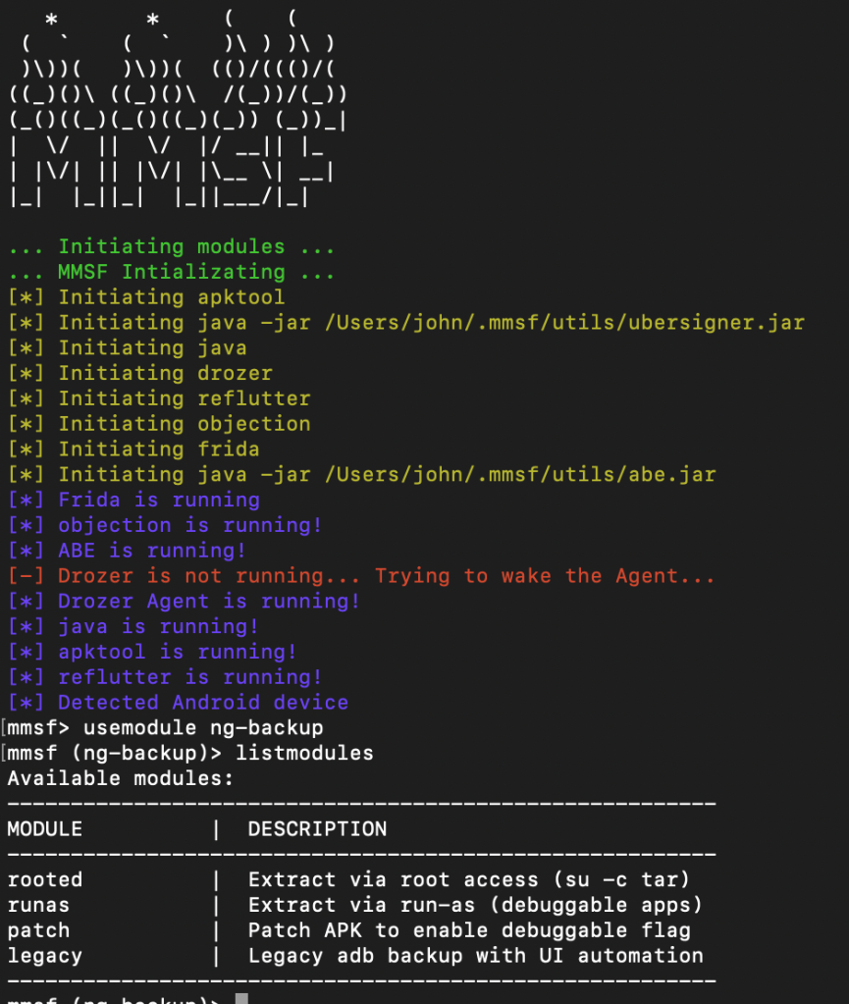The height and width of the screenshot is (1004, 849).
Task: Click the red "Drozer is not running" error line
Action: [386, 576]
